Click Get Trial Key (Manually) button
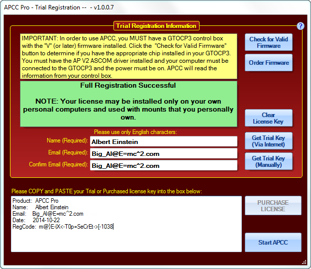The height and width of the screenshot is (269, 311). (269, 161)
